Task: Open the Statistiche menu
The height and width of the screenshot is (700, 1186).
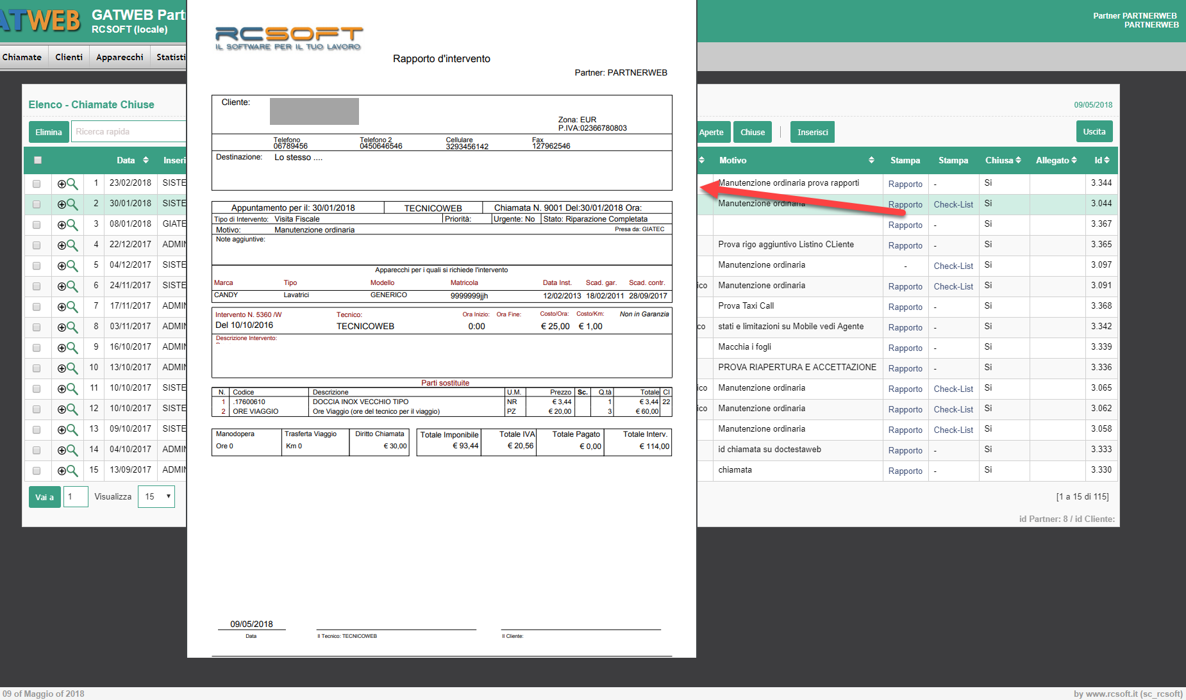Action: point(170,57)
